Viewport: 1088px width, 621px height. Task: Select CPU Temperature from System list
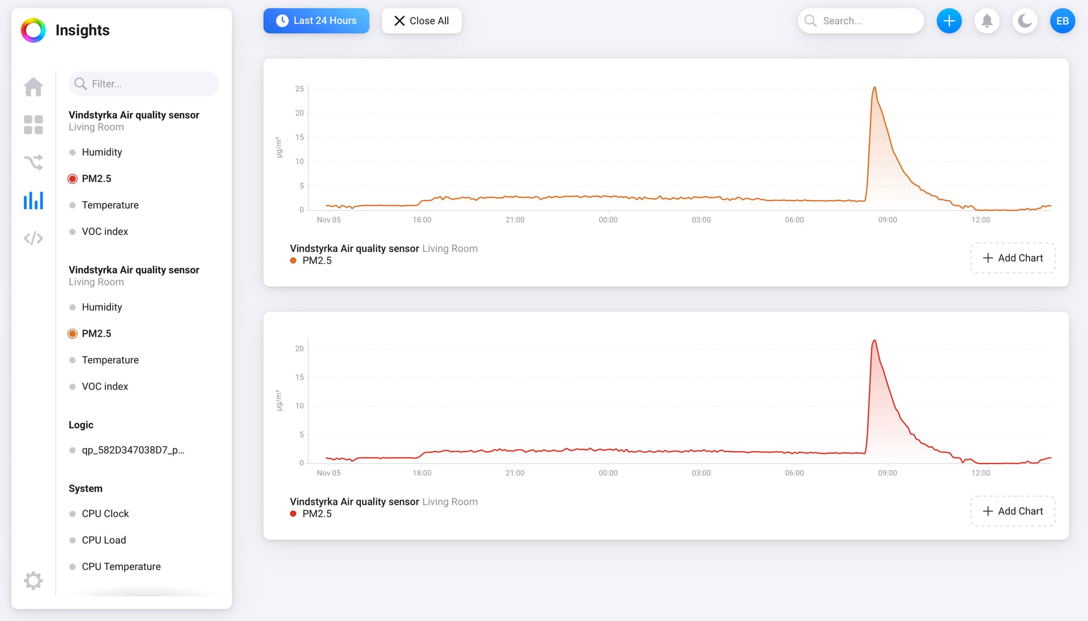[121, 567]
